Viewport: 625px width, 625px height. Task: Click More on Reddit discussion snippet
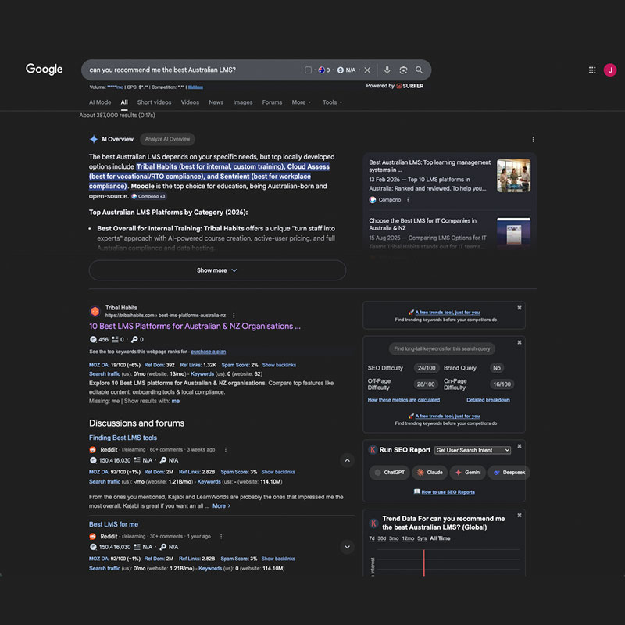tap(221, 505)
